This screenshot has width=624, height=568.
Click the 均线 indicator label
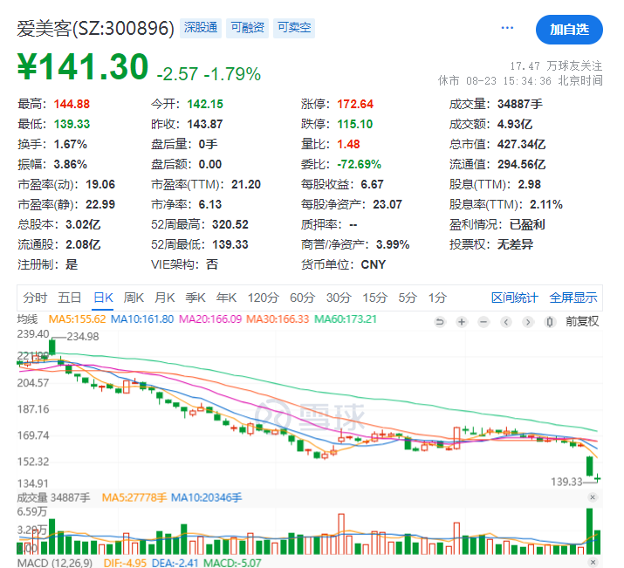[27, 319]
